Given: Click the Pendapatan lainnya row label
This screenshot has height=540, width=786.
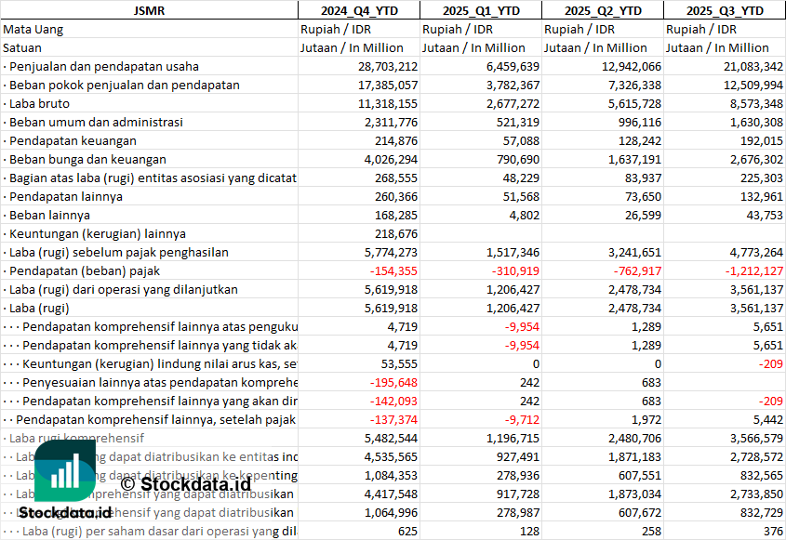Looking at the screenshot, I should tap(66, 196).
